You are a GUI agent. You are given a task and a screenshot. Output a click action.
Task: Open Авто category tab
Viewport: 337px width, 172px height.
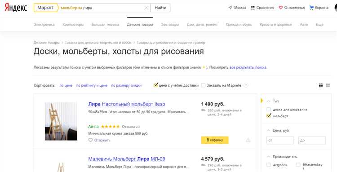point(304,25)
